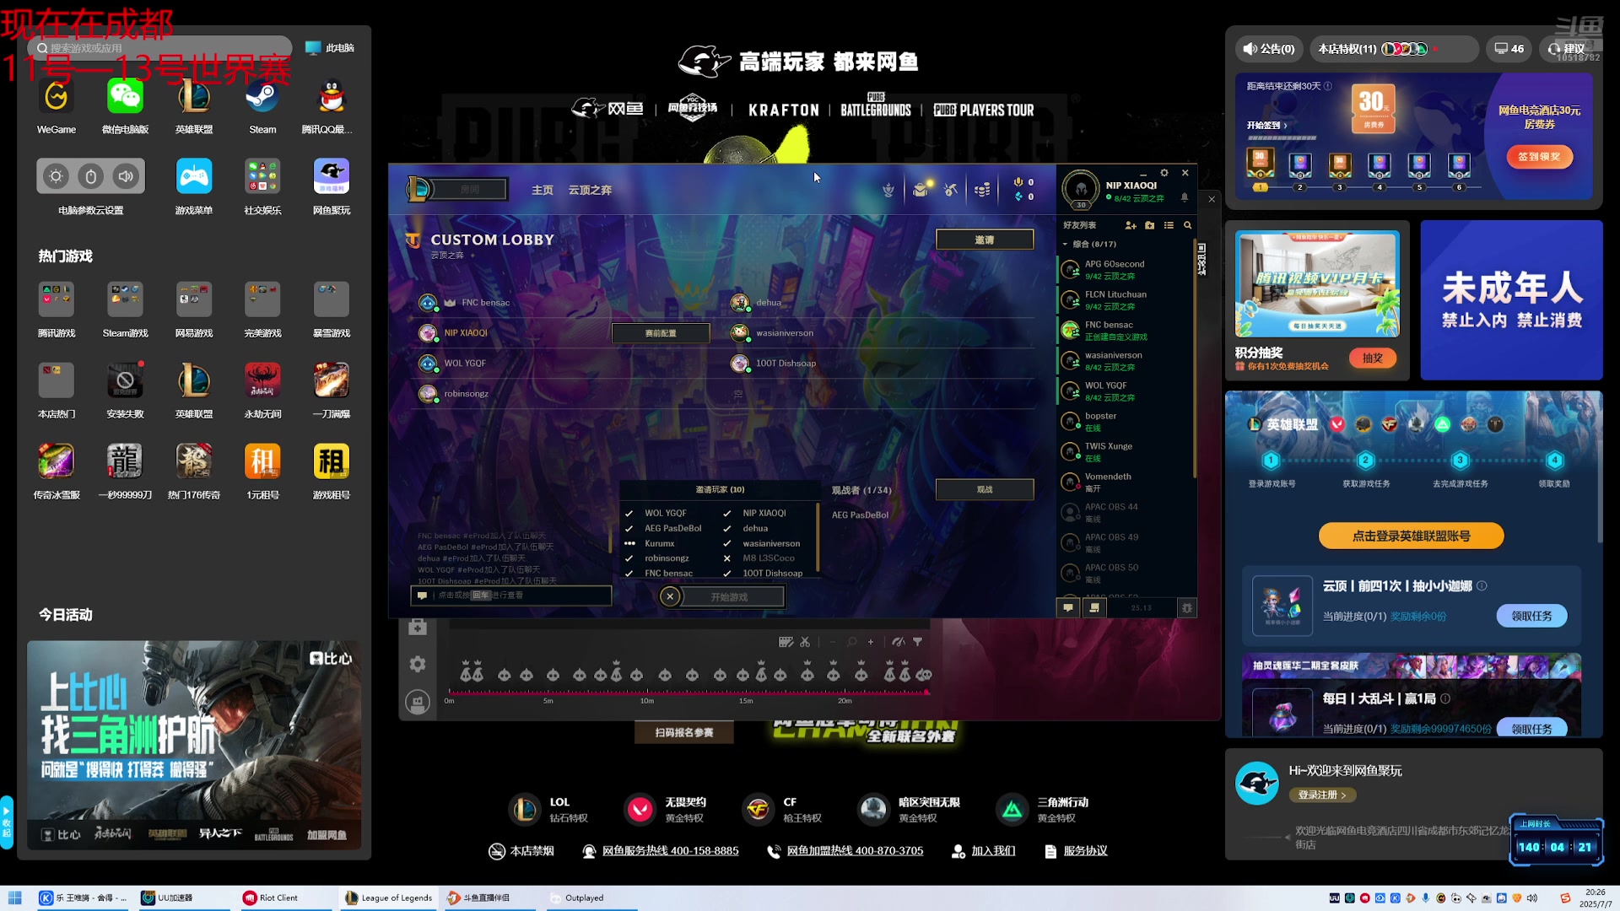This screenshot has width=1620, height=911.
Task: Select friend APG 60second in friends list
Action: tap(1126, 270)
